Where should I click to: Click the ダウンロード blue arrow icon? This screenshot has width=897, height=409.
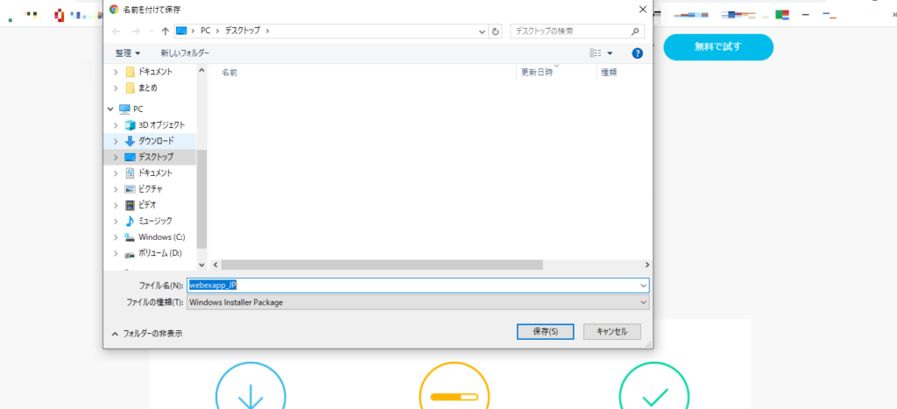[x=130, y=141]
